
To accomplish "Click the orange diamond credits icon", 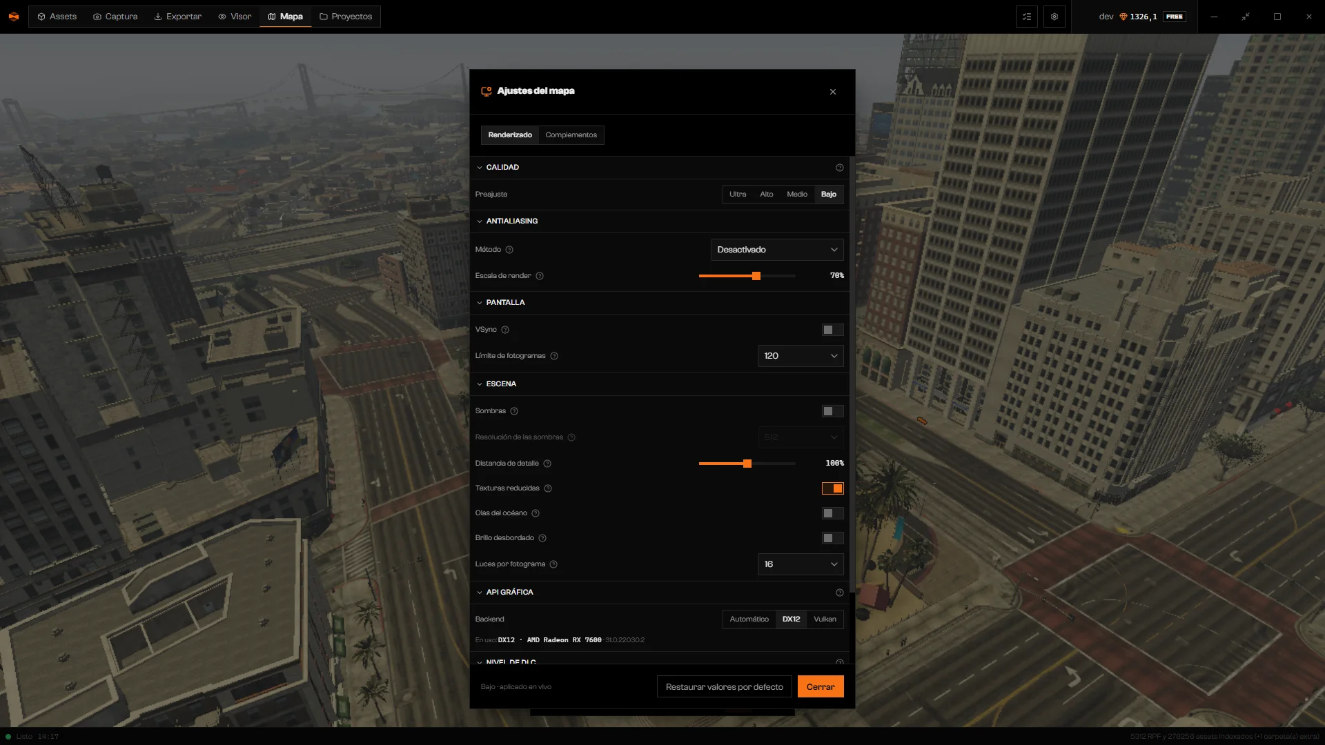I will (x=1123, y=17).
